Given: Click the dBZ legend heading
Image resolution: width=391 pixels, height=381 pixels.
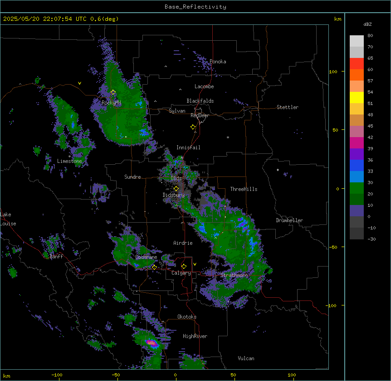Looking at the screenshot, I should (x=367, y=24).
